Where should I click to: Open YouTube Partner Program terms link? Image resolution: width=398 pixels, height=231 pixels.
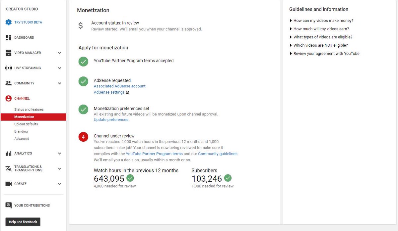pyautogui.click(x=154, y=154)
